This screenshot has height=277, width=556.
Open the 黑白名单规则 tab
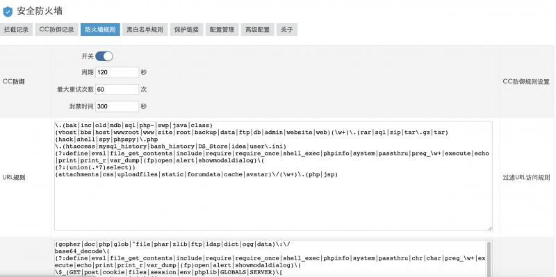(x=145, y=30)
